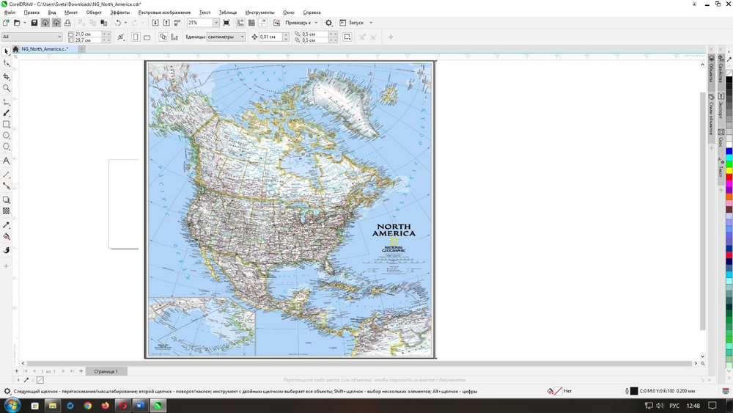Select the Crop tool
This screenshot has width=733, height=413.
pyautogui.click(x=6, y=76)
